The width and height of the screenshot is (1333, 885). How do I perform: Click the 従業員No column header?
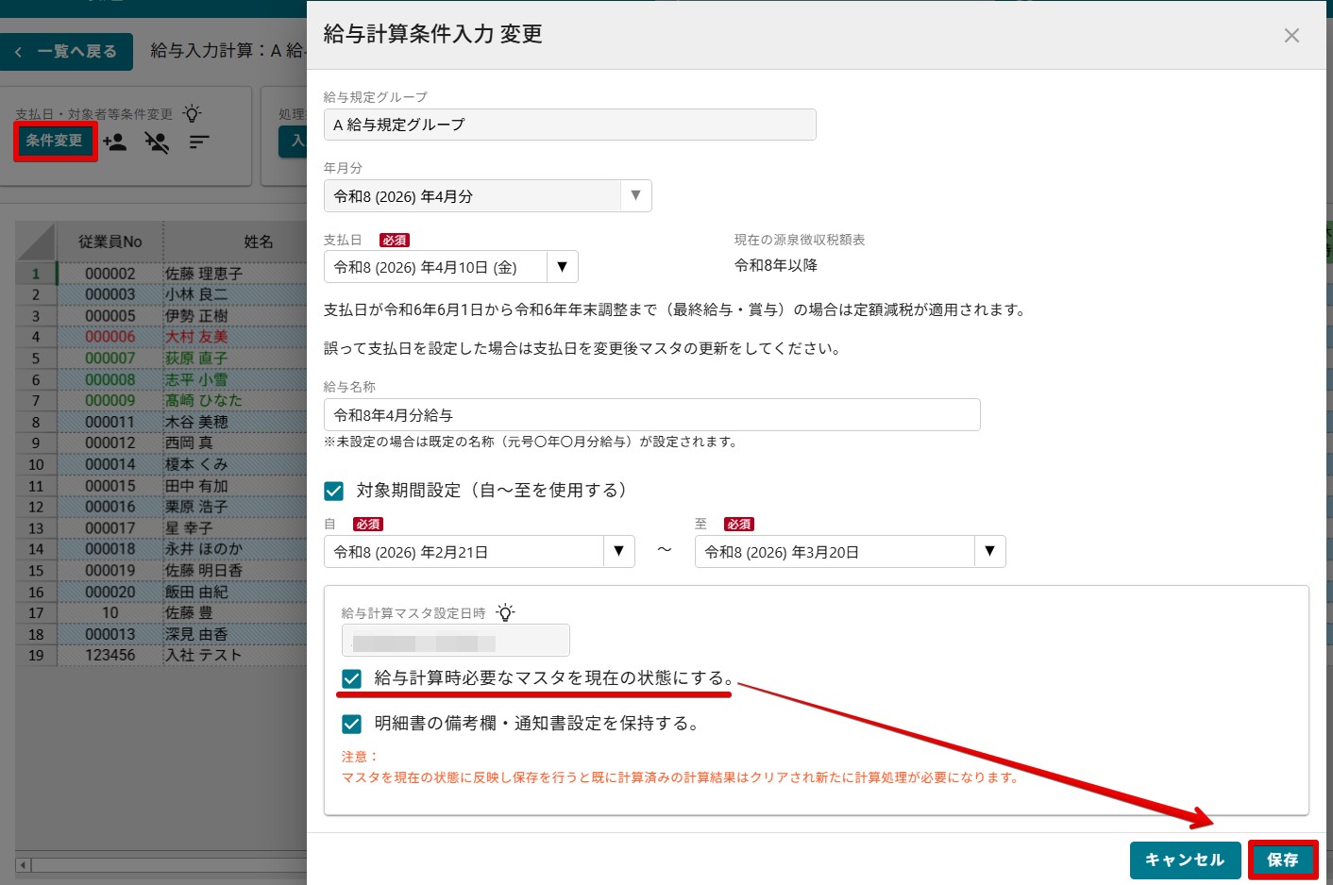(x=110, y=242)
